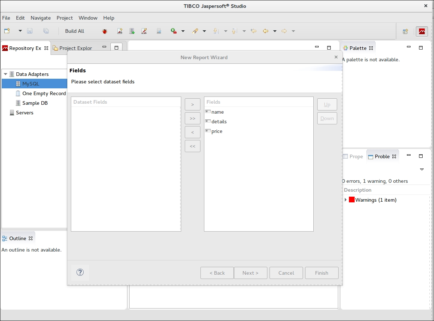This screenshot has width=434, height=321.
Task: Open the Forward navigation history dropdown
Action: (x=293, y=31)
